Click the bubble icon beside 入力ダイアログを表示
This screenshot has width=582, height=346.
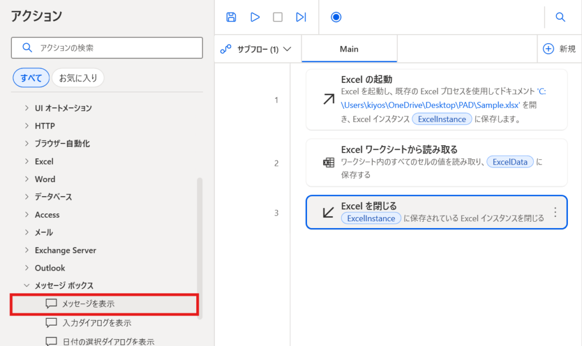[x=51, y=323]
